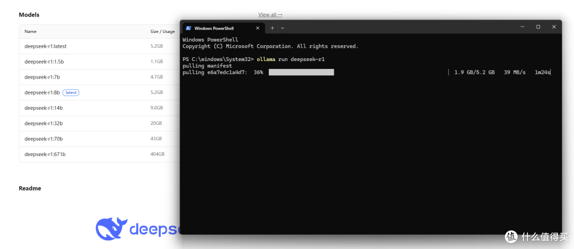Viewport: 574px width, 249px height.
Task: Select the Windows PowerShell tab
Action: tap(223, 28)
